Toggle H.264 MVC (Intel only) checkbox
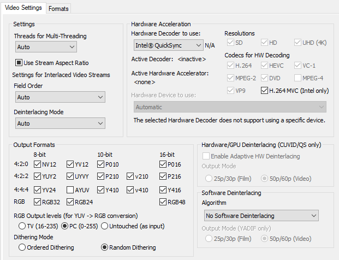The image size is (339, 260). pyautogui.click(x=265, y=91)
